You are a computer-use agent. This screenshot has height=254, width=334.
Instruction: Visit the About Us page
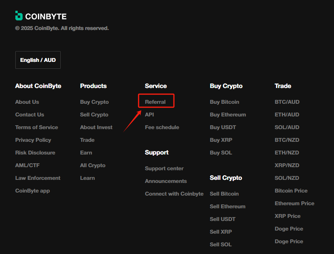coord(27,101)
